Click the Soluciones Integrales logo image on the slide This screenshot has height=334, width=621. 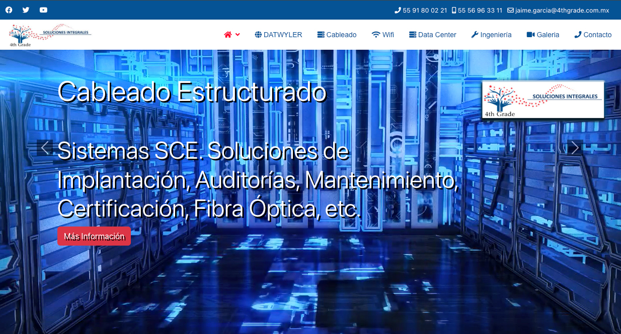(543, 100)
